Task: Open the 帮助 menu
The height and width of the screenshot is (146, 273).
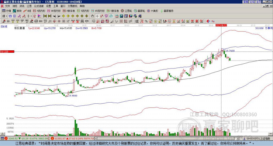Action: 82,6
